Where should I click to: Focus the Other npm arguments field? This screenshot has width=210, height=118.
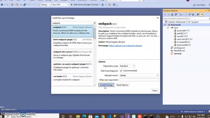pyautogui.click(x=139, y=80)
